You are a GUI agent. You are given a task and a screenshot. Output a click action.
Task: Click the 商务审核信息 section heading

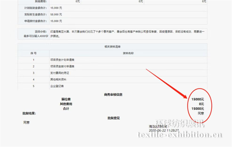pos(113,94)
